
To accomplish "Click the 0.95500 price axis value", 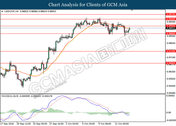I will coord(171,86).
